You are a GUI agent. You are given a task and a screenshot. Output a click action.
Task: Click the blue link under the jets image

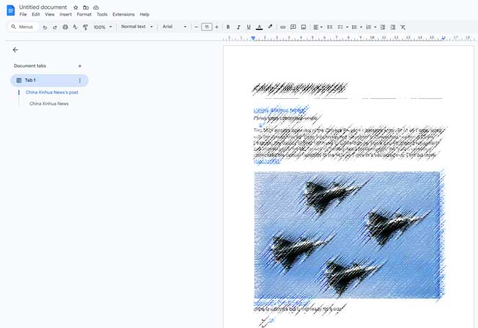point(282,303)
